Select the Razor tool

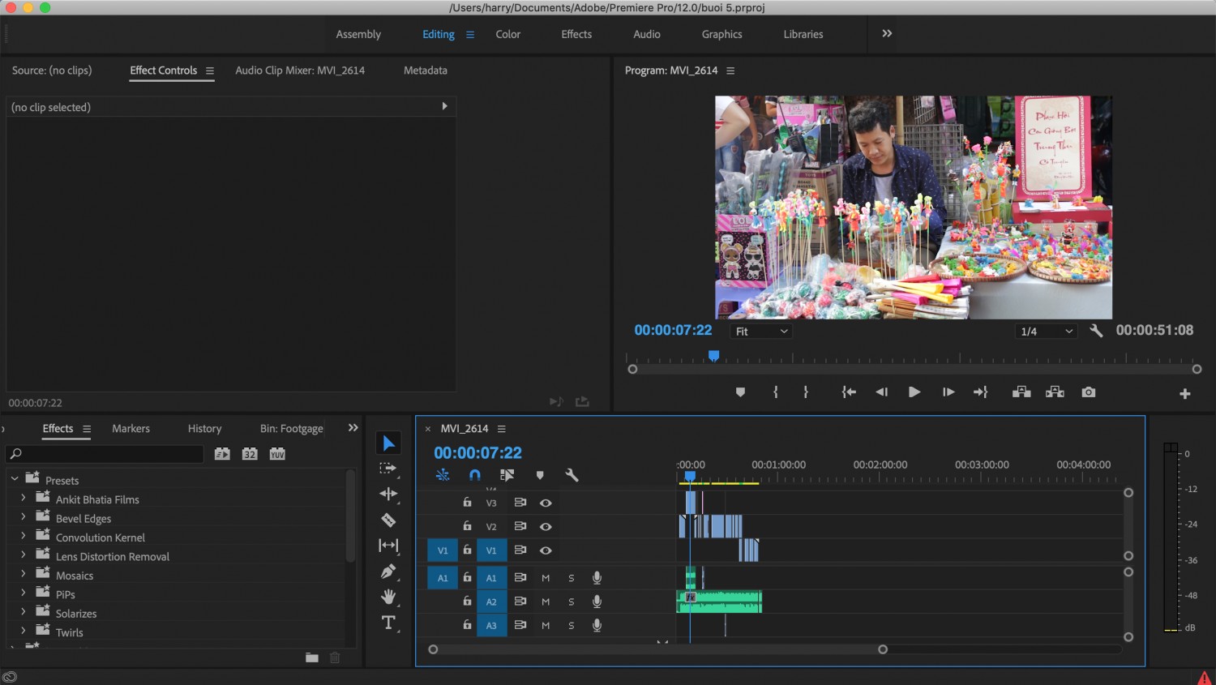pyautogui.click(x=388, y=520)
